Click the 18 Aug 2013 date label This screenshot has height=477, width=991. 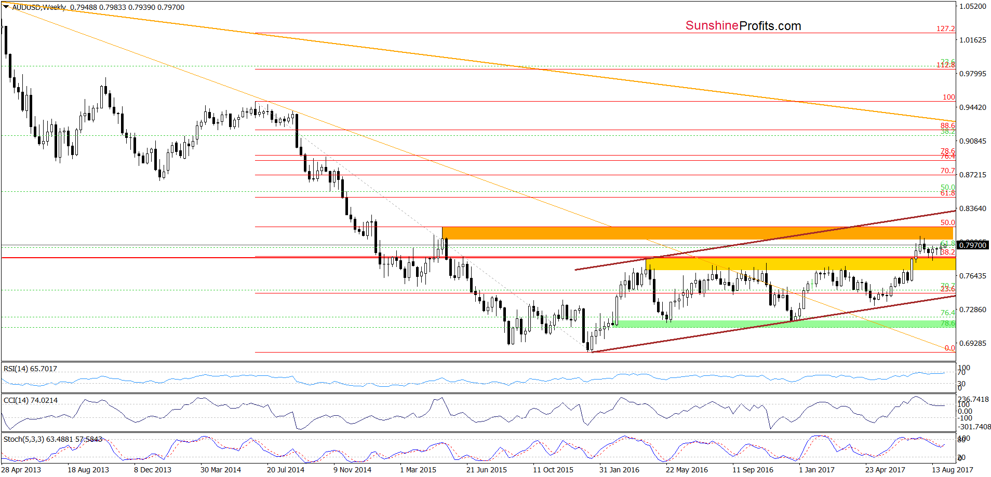point(88,470)
